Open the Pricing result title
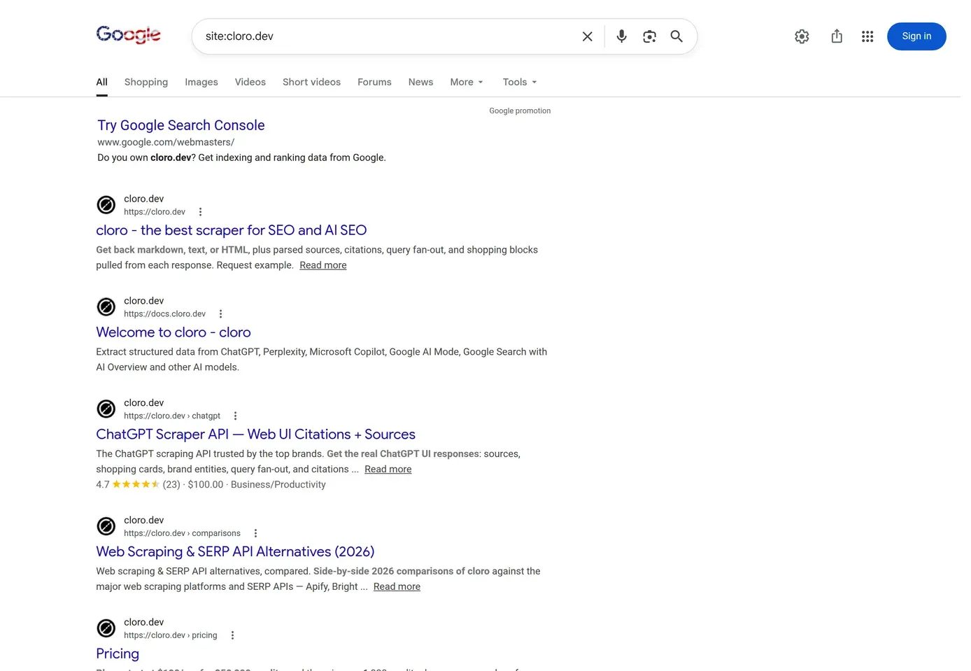 pos(118,654)
